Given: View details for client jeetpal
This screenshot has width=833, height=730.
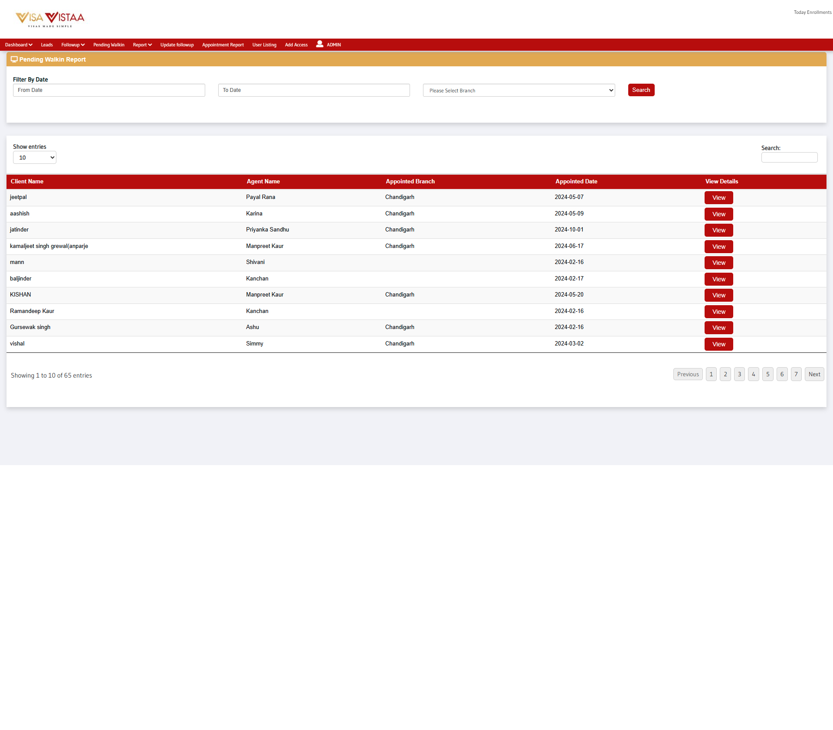Looking at the screenshot, I should pos(718,198).
